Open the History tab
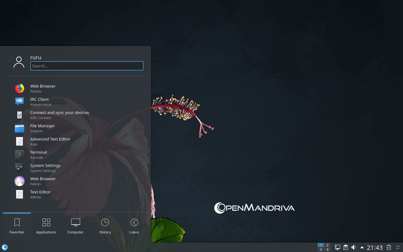This screenshot has height=252, width=403. click(x=105, y=226)
